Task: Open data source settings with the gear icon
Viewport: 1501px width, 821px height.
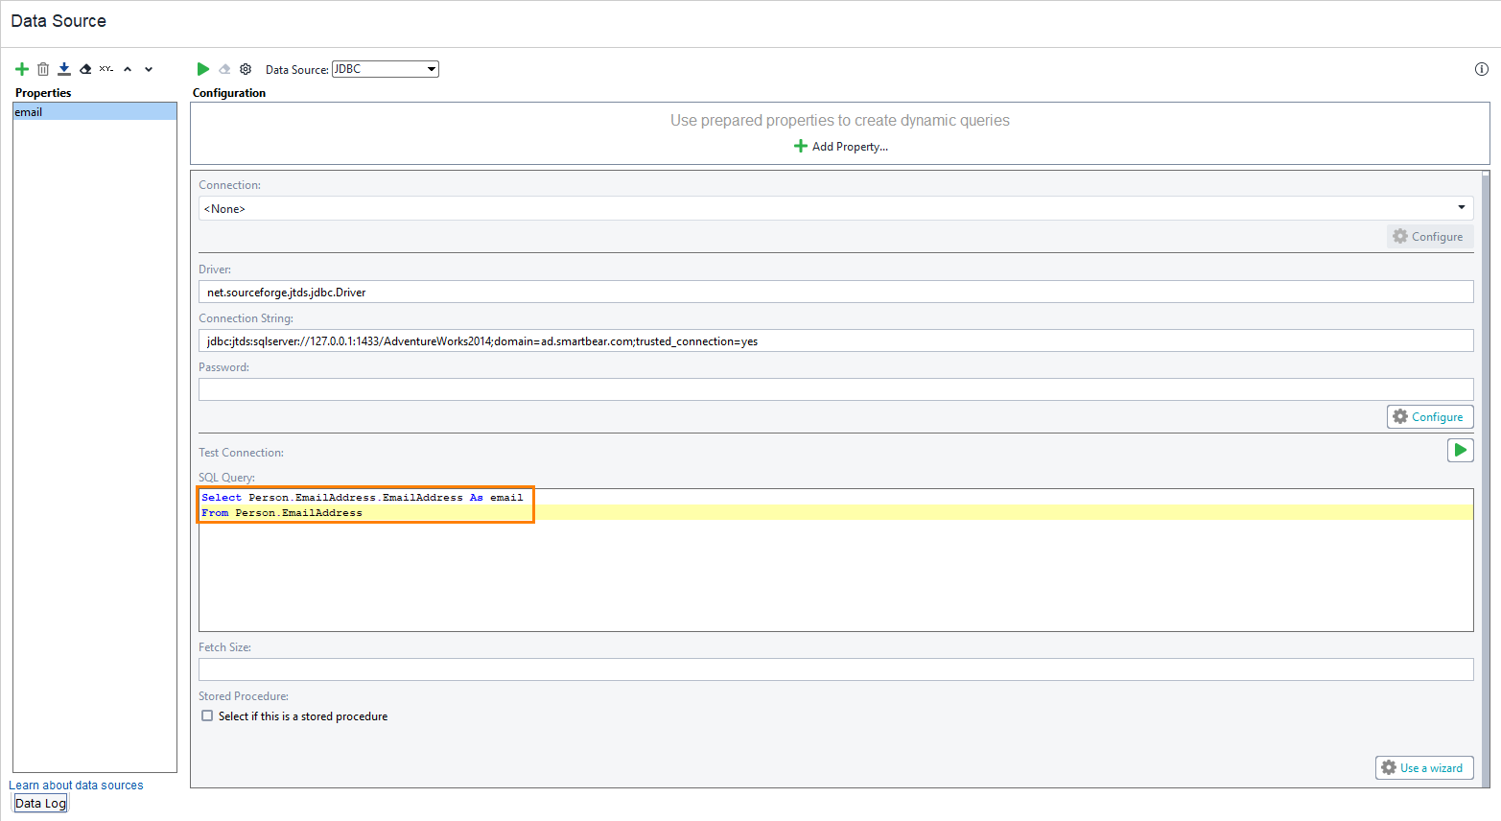Action: [x=245, y=68]
